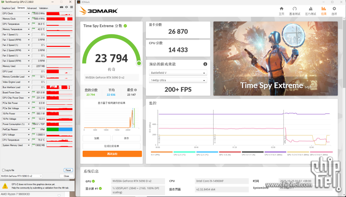Open the results (结果) chart icon
Image resolution: width=346 pixels, height=197 pixels.
pos(323,11)
